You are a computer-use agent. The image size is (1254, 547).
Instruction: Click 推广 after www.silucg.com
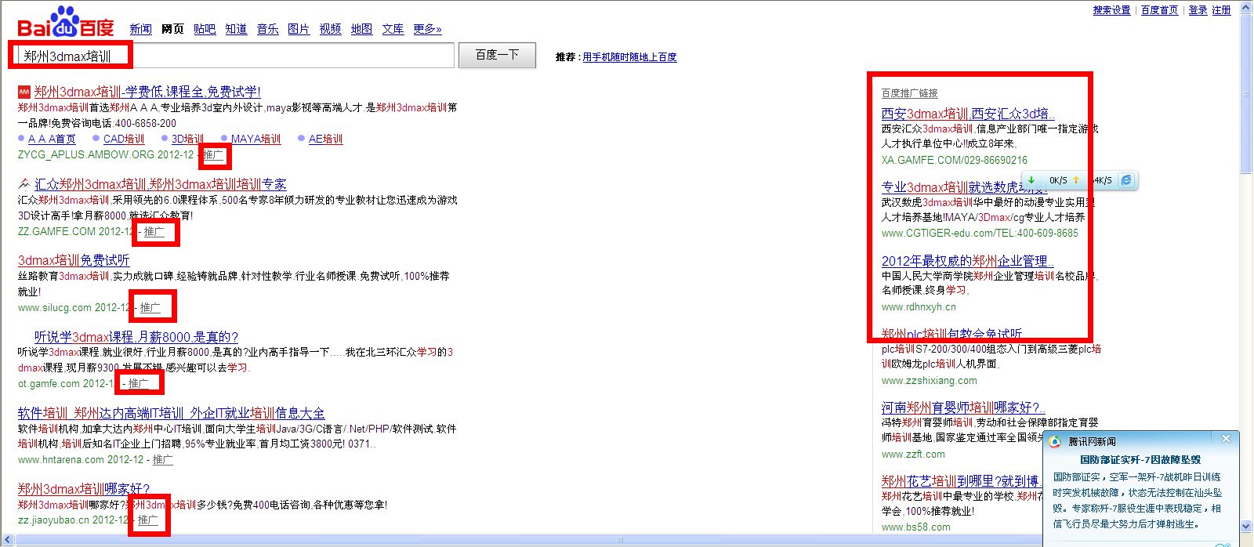click(x=150, y=307)
